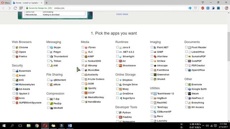Reload the page
This screenshot has height=129, width=230.
pyautogui.click(x=15, y=8)
